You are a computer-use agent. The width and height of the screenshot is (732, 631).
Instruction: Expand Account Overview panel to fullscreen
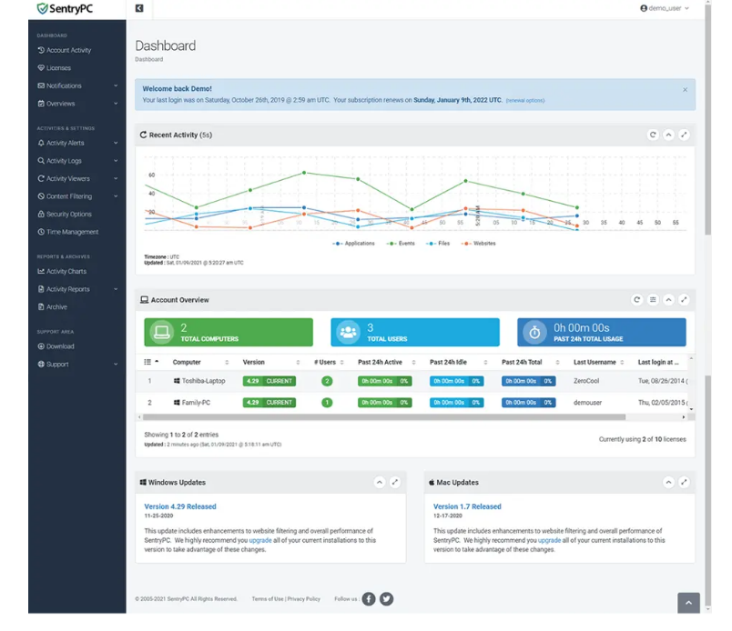pyautogui.click(x=684, y=299)
